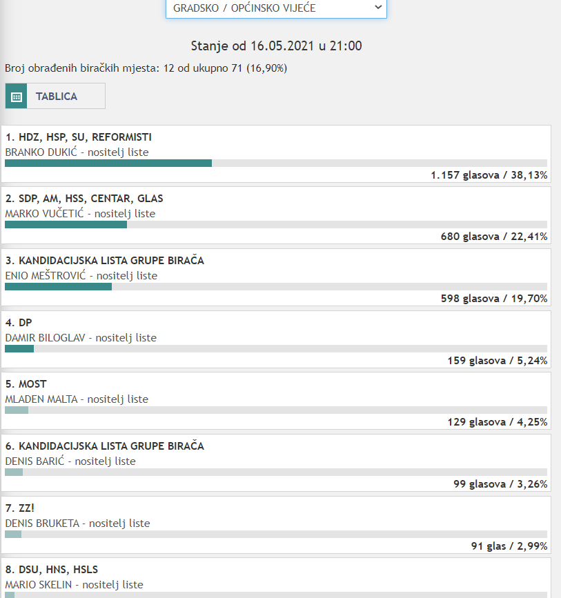Click the Enio Meštrović vote progress bar
Screen dimensions: 561x598
276,286
